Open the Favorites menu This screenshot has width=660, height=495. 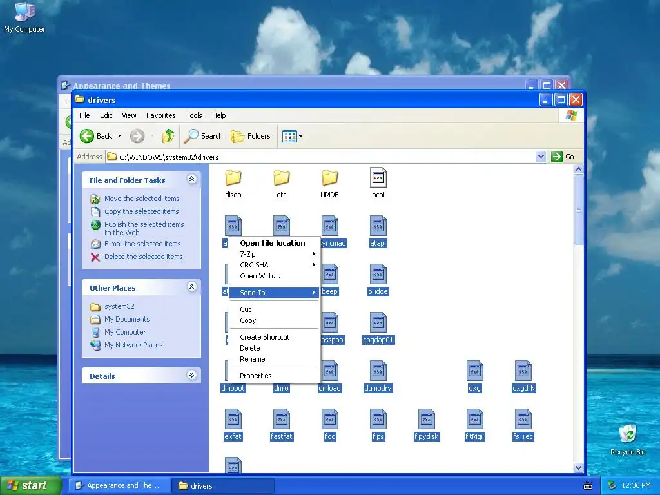(160, 115)
